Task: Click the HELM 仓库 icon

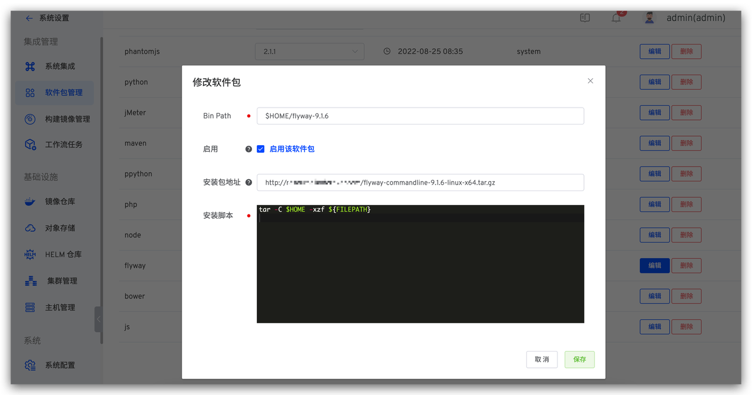Action: click(30, 255)
